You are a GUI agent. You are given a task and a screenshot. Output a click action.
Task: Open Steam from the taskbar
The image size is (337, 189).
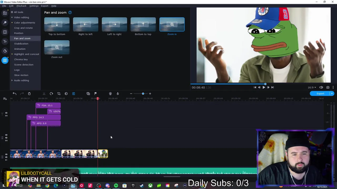[x=142, y=186]
